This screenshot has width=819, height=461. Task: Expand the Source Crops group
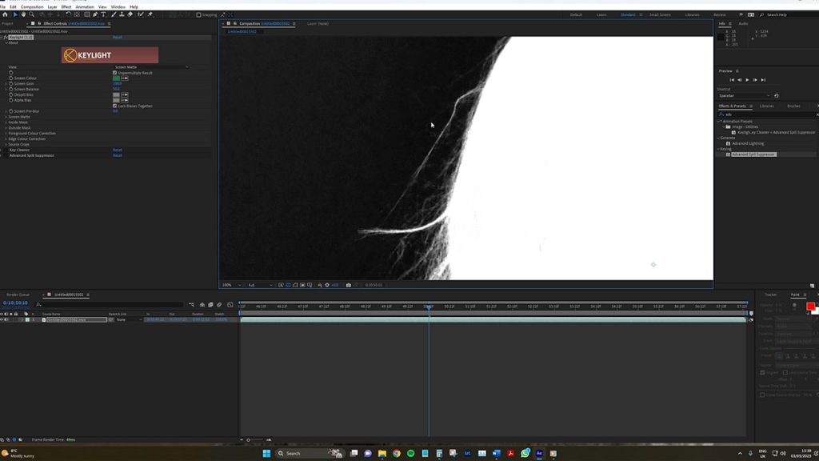6,144
